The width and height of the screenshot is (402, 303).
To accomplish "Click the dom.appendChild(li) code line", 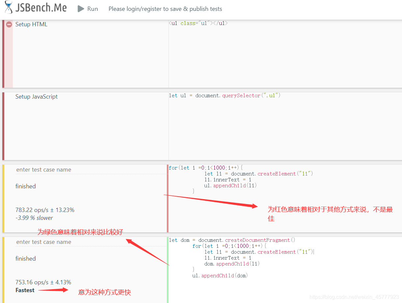I will pos(232,264).
